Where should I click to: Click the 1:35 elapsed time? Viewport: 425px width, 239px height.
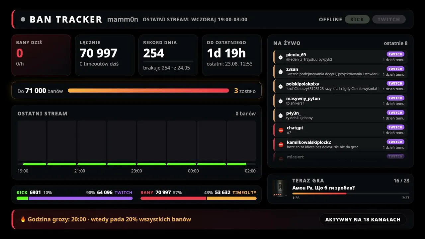click(296, 198)
